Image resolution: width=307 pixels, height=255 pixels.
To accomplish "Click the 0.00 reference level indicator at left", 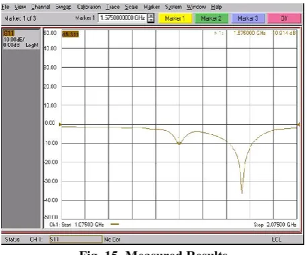I will pos(60,124).
